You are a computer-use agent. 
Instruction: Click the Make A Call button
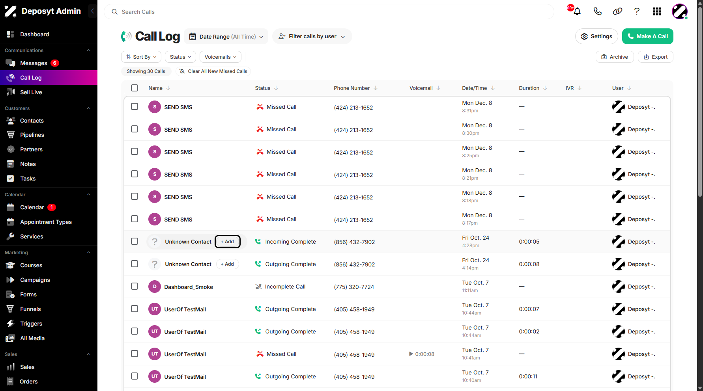(648, 36)
